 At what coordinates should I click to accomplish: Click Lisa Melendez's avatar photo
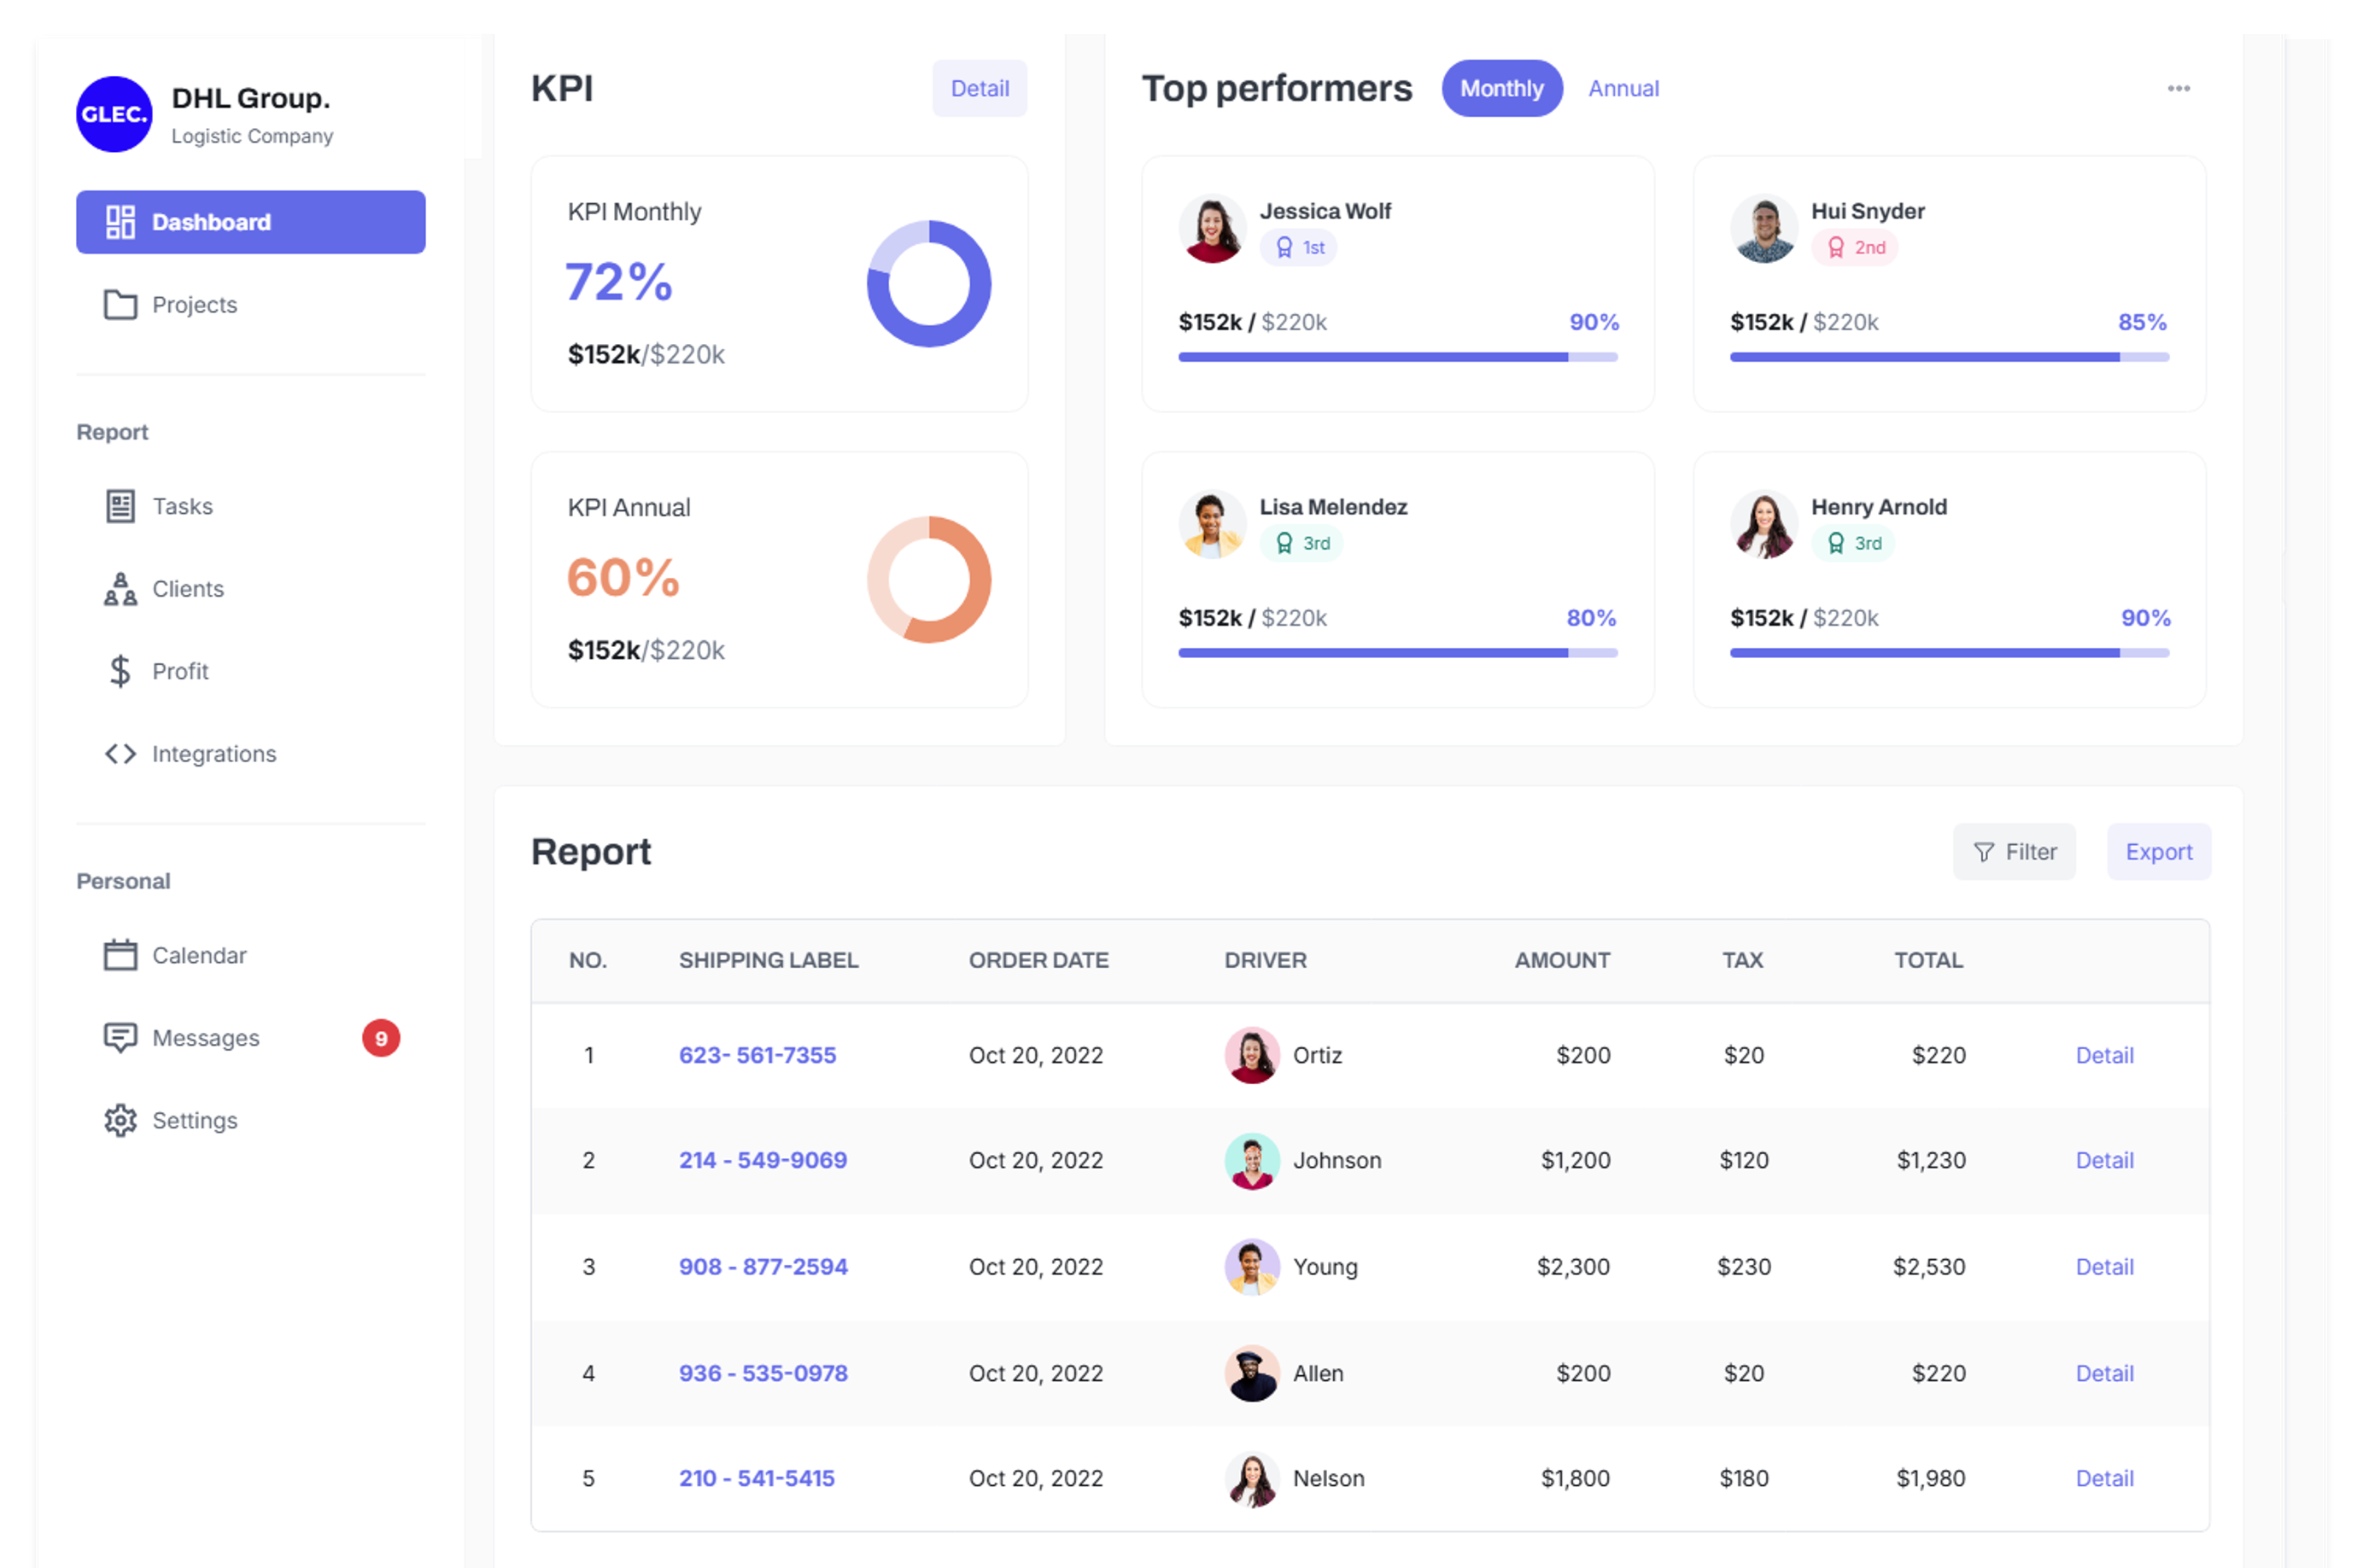(x=1213, y=524)
